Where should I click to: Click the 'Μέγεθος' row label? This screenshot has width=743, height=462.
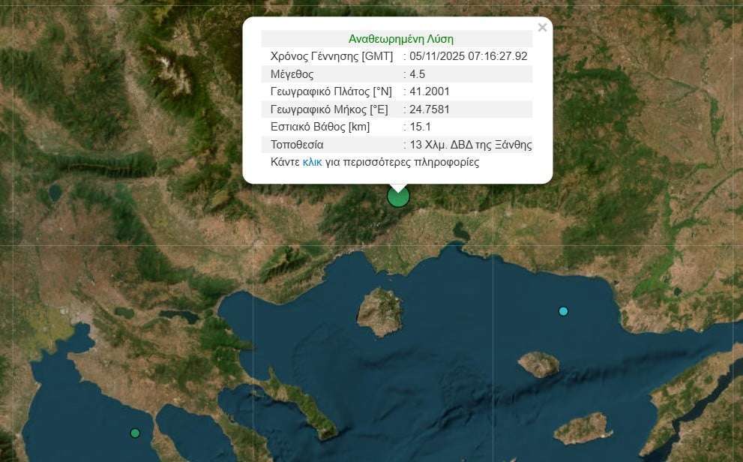tap(292, 74)
